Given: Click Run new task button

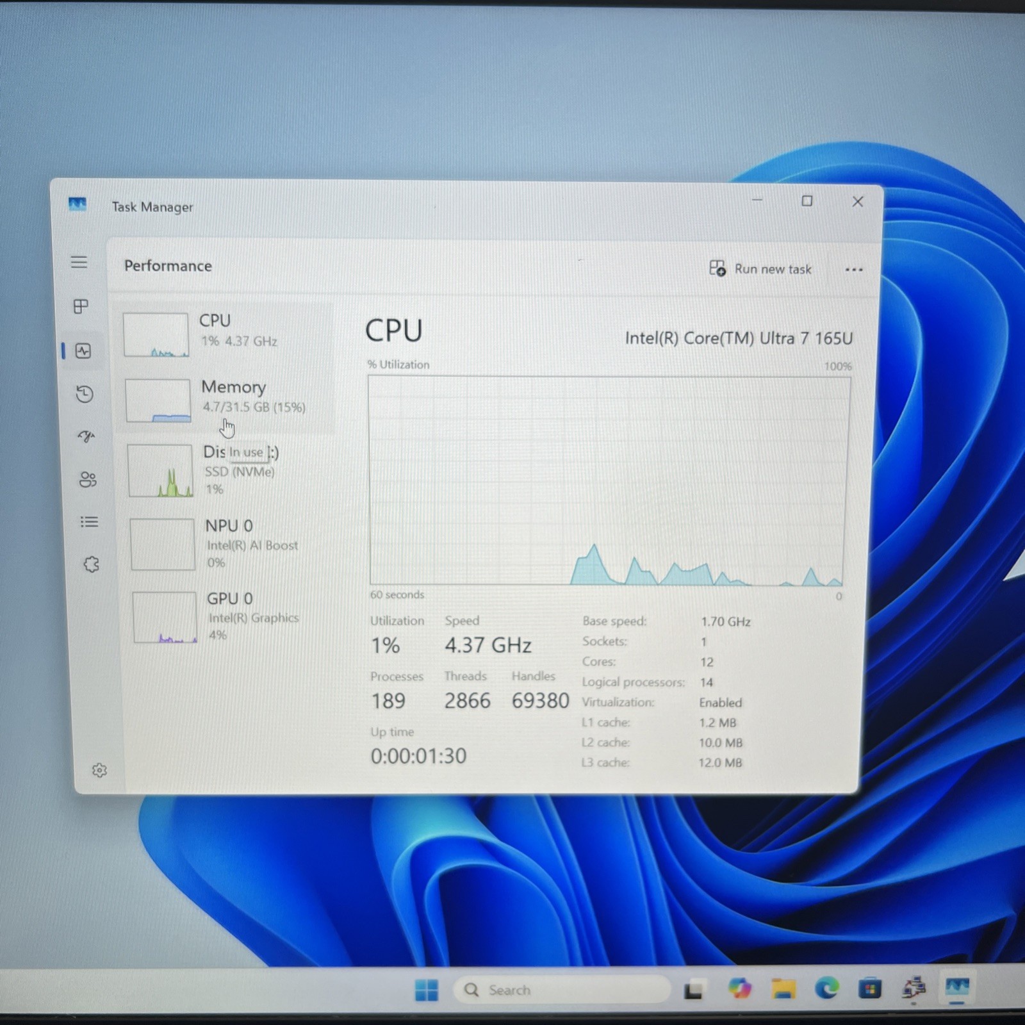Looking at the screenshot, I should pos(760,268).
